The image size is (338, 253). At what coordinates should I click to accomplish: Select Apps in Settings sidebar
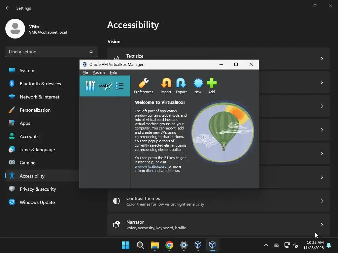coord(43,123)
